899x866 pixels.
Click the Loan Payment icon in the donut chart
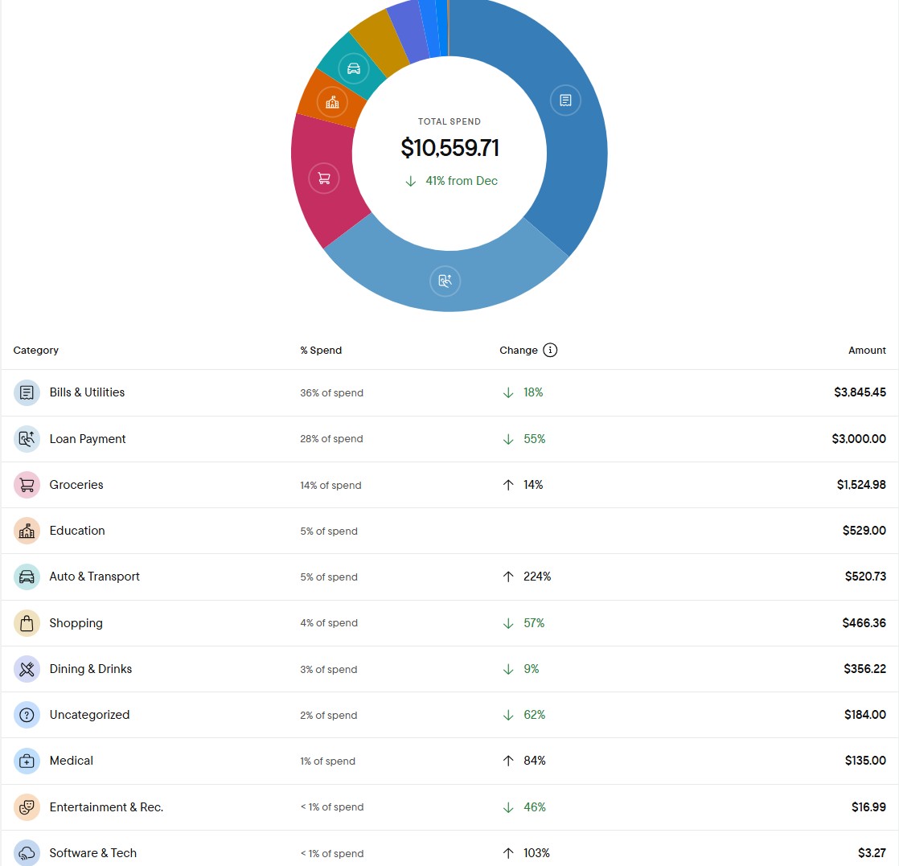coord(445,281)
